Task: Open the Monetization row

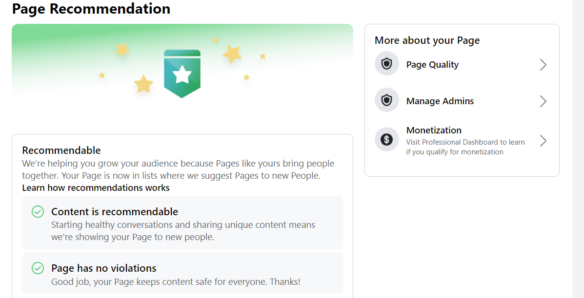Action: click(462, 140)
